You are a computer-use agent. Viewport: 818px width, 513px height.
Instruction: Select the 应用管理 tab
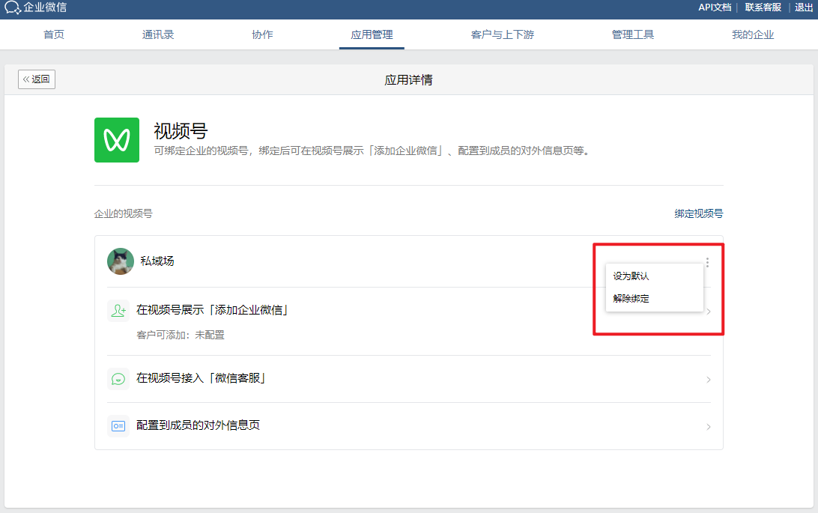(x=372, y=34)
